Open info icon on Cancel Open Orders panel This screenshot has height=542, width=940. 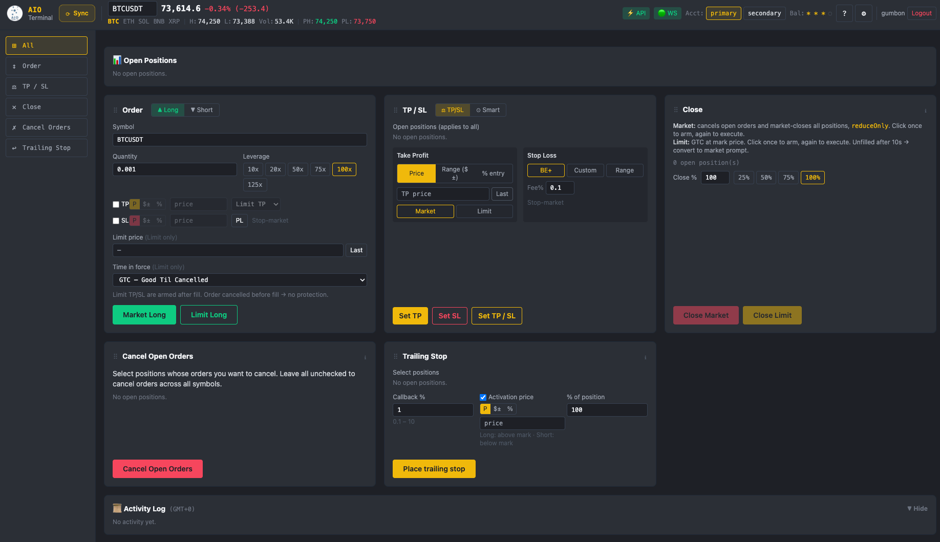pyautogui.click(x=365, y=357)
